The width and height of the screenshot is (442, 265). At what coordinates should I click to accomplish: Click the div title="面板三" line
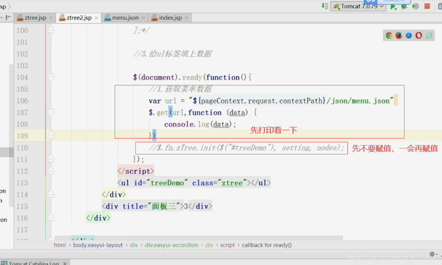pos(157,206)
